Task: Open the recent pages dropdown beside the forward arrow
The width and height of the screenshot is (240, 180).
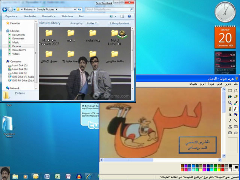Action: pyautogui.click(x=14, y=9)
